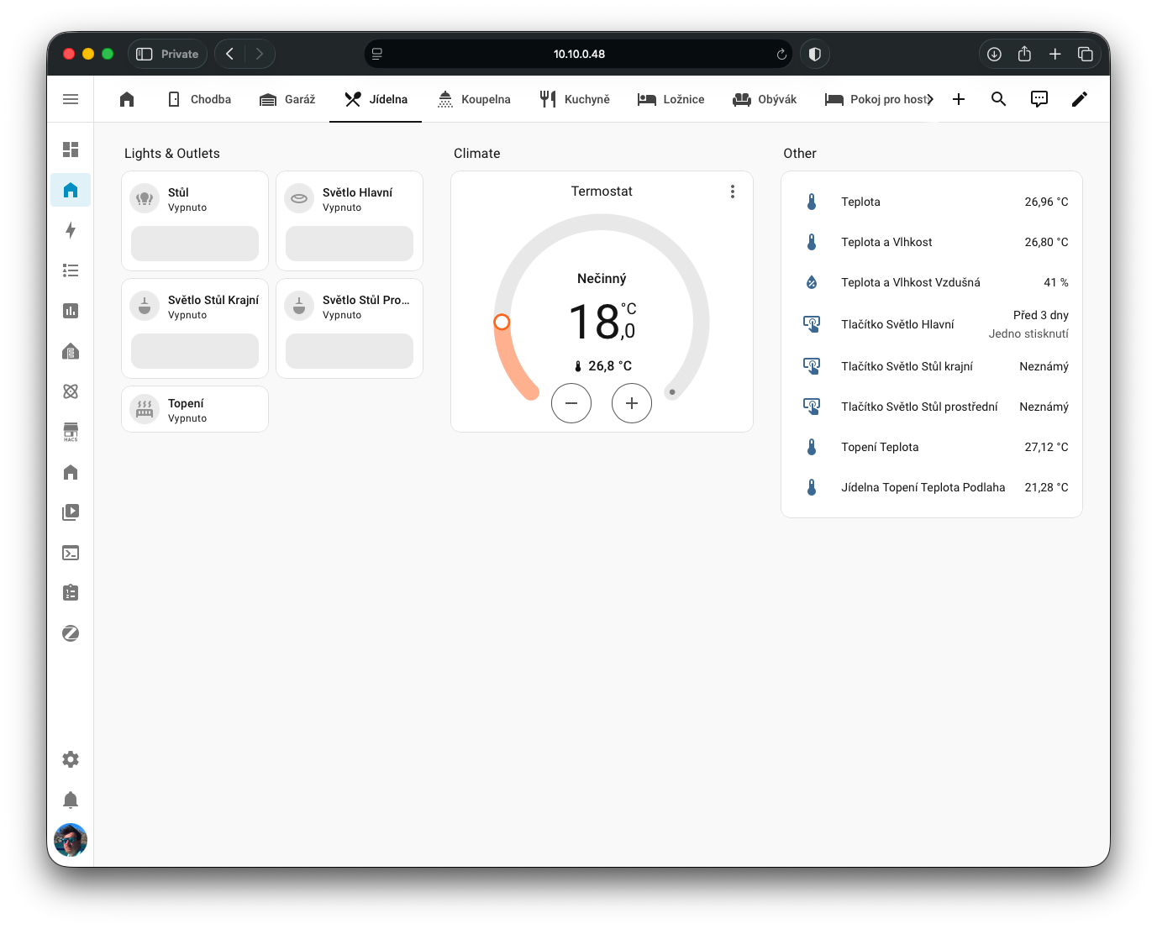Image resolution: width=1157 pixels, height=929 pixels.
Task: Switch to the Koupelna tab
Action: (474, 99)
